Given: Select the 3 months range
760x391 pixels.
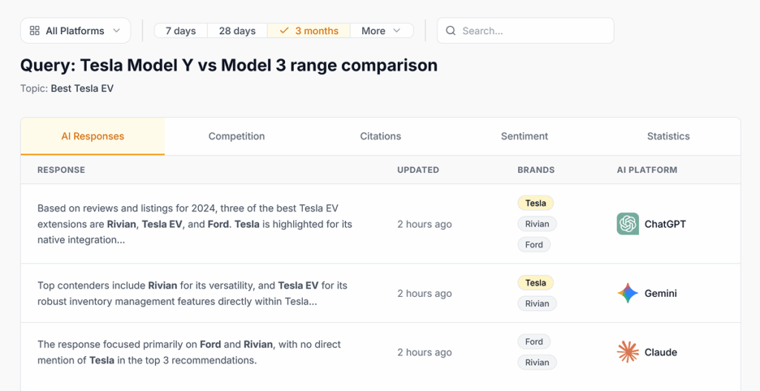Looking at the screenshot, I should 309,30.
